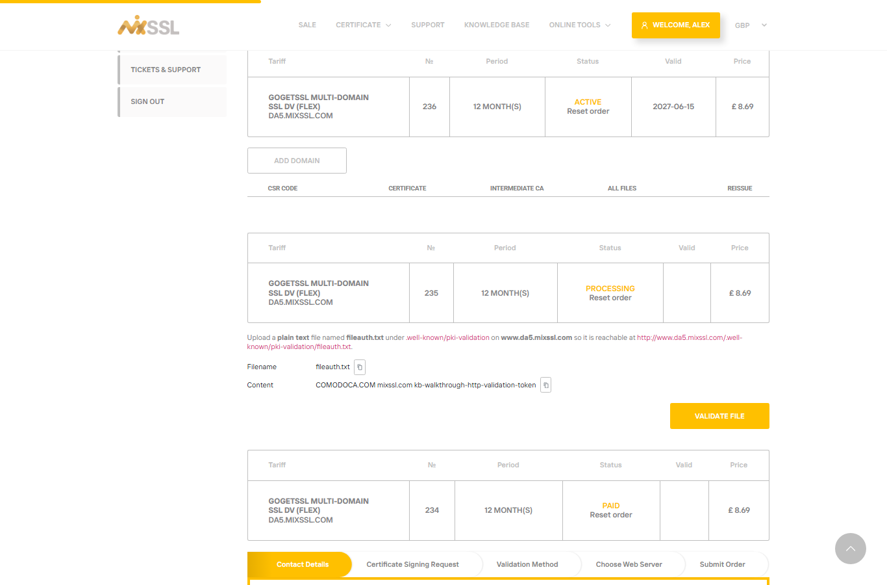Viewport: 887px width, 585px height.
Task: Switch to the Validation Method tab
Action: pyautogui.click(x=527, y=564)
